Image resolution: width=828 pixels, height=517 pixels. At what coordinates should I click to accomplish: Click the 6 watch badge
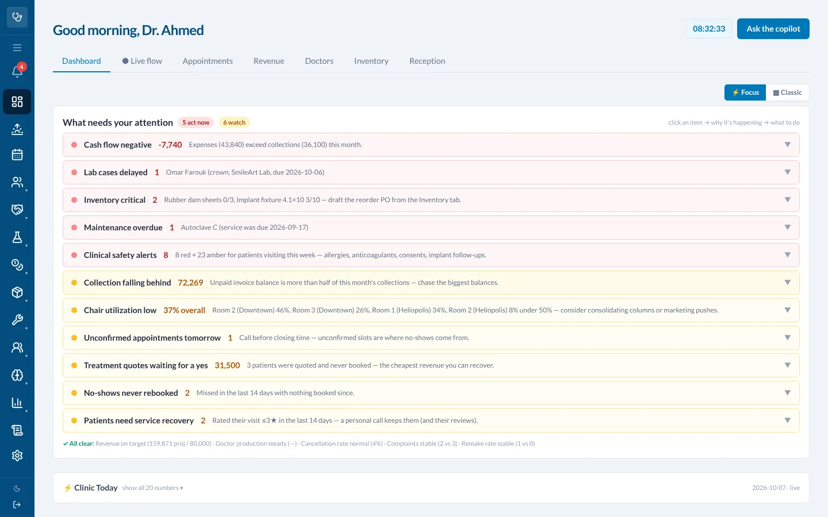tap(234, 122)
